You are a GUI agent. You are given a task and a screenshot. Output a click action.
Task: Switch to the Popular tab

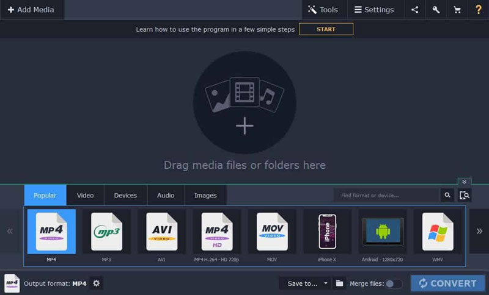click(x=45, y=195)
